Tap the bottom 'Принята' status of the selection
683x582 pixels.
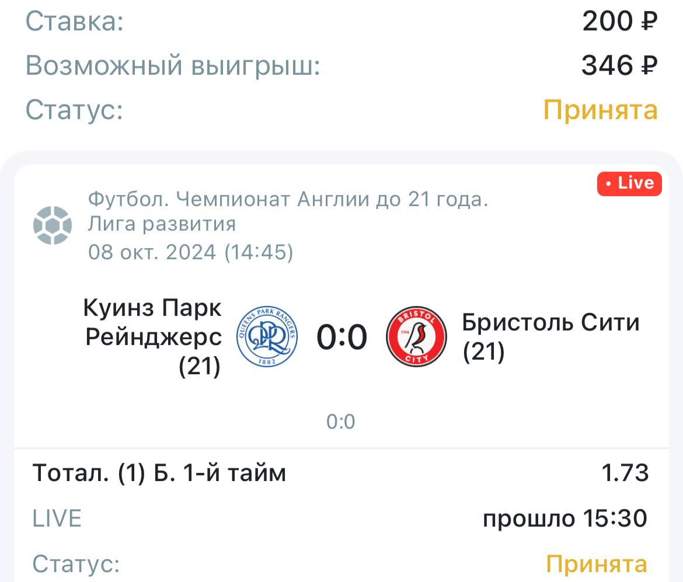[x=597, y=564]
